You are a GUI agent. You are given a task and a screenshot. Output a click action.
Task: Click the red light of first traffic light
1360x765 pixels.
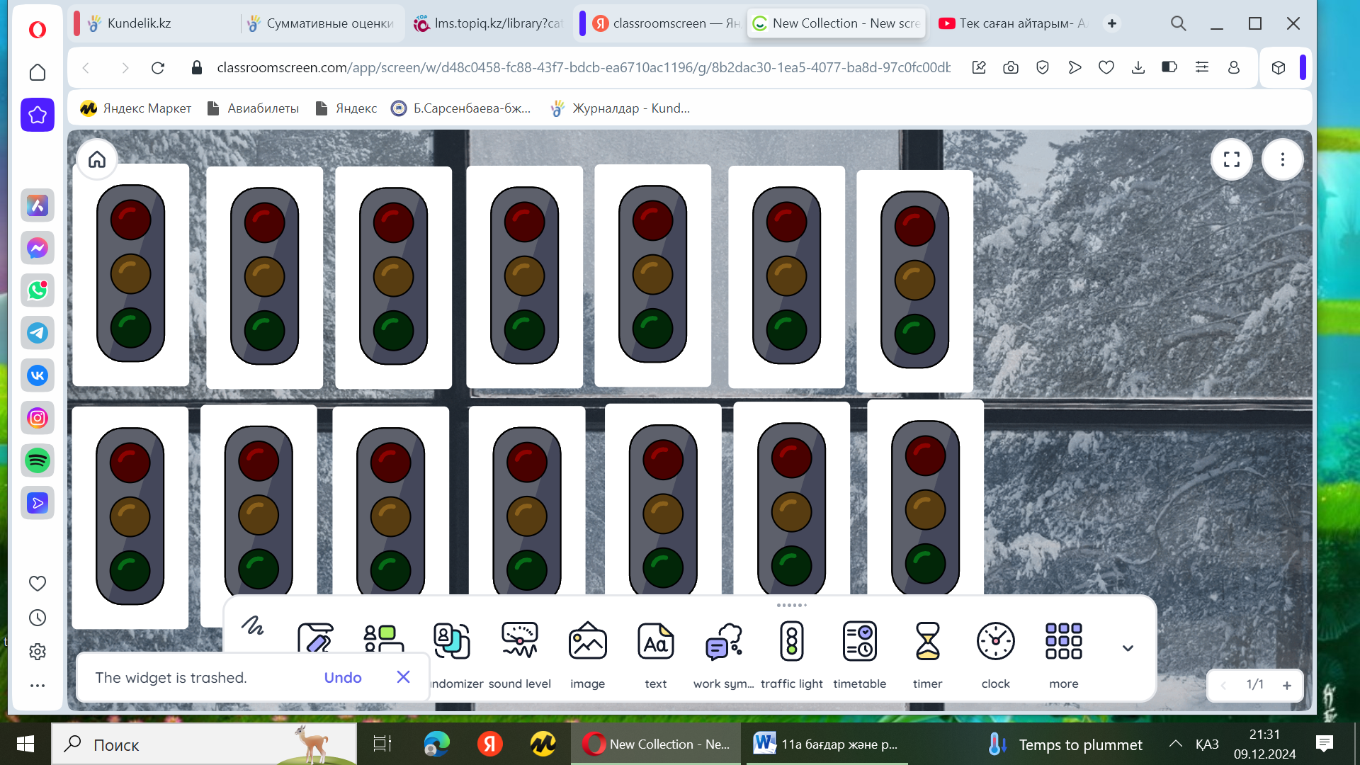(x=130, y=220)
